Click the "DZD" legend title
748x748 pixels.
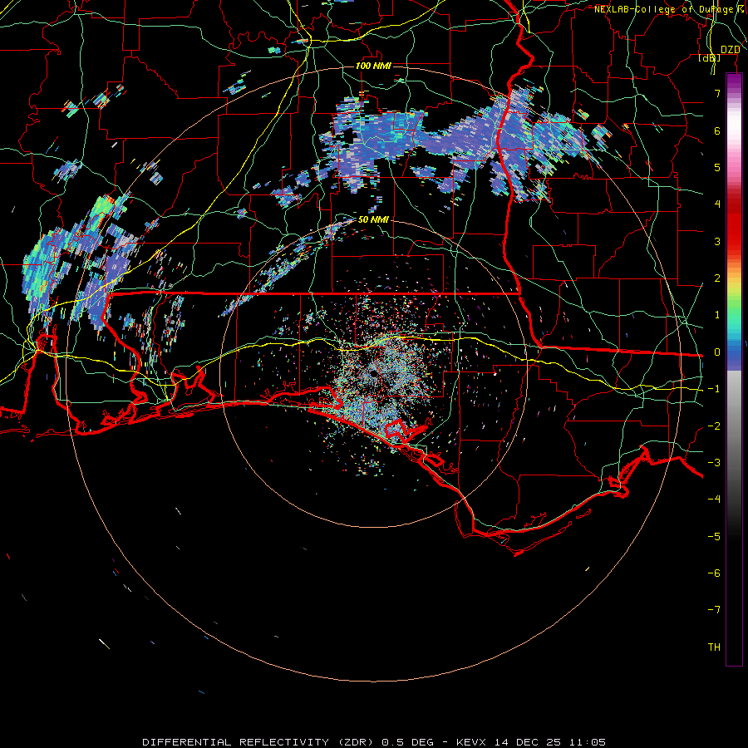[x=730, y=50]
